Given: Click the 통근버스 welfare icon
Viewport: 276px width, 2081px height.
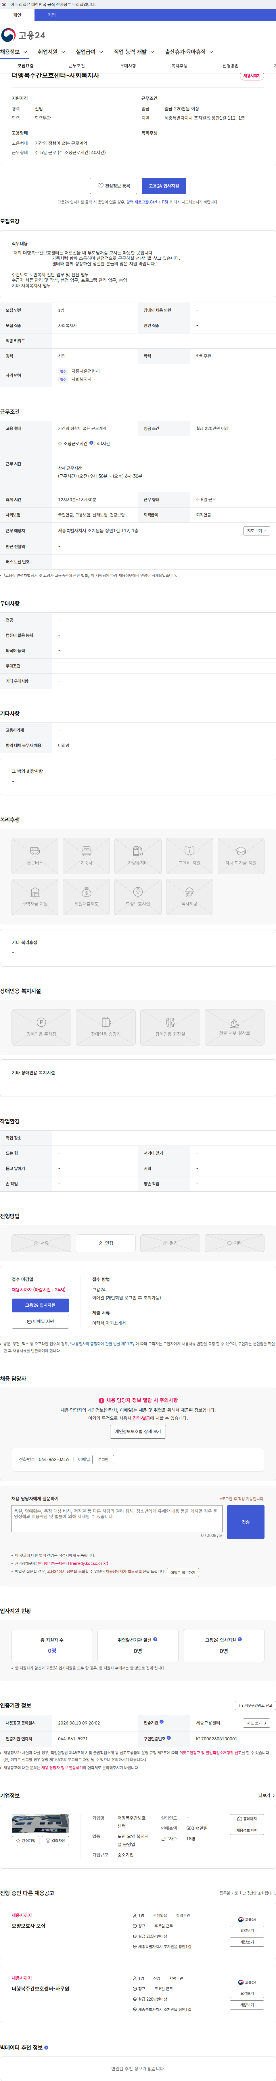Looking at the screenshot, I should click(35, 856).
